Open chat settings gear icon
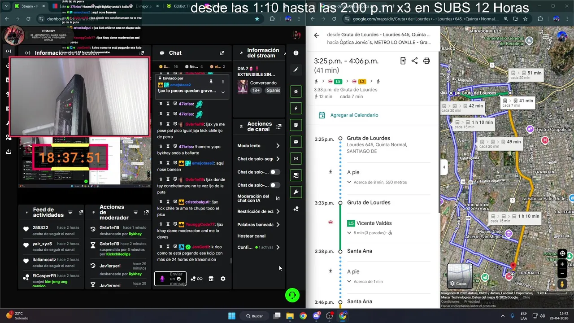Screen dimensions: 574x323 click(223, 279)
